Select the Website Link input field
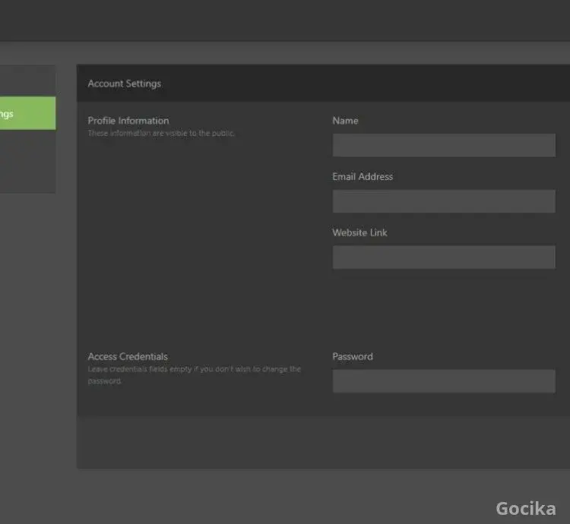 [x=444, y=257]
